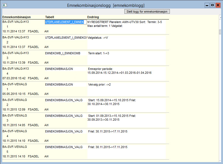This screenshot has width=223, height=164.
Task: Minimize the Emnekombinasjonslogg window
Action: tap(207, 5)
